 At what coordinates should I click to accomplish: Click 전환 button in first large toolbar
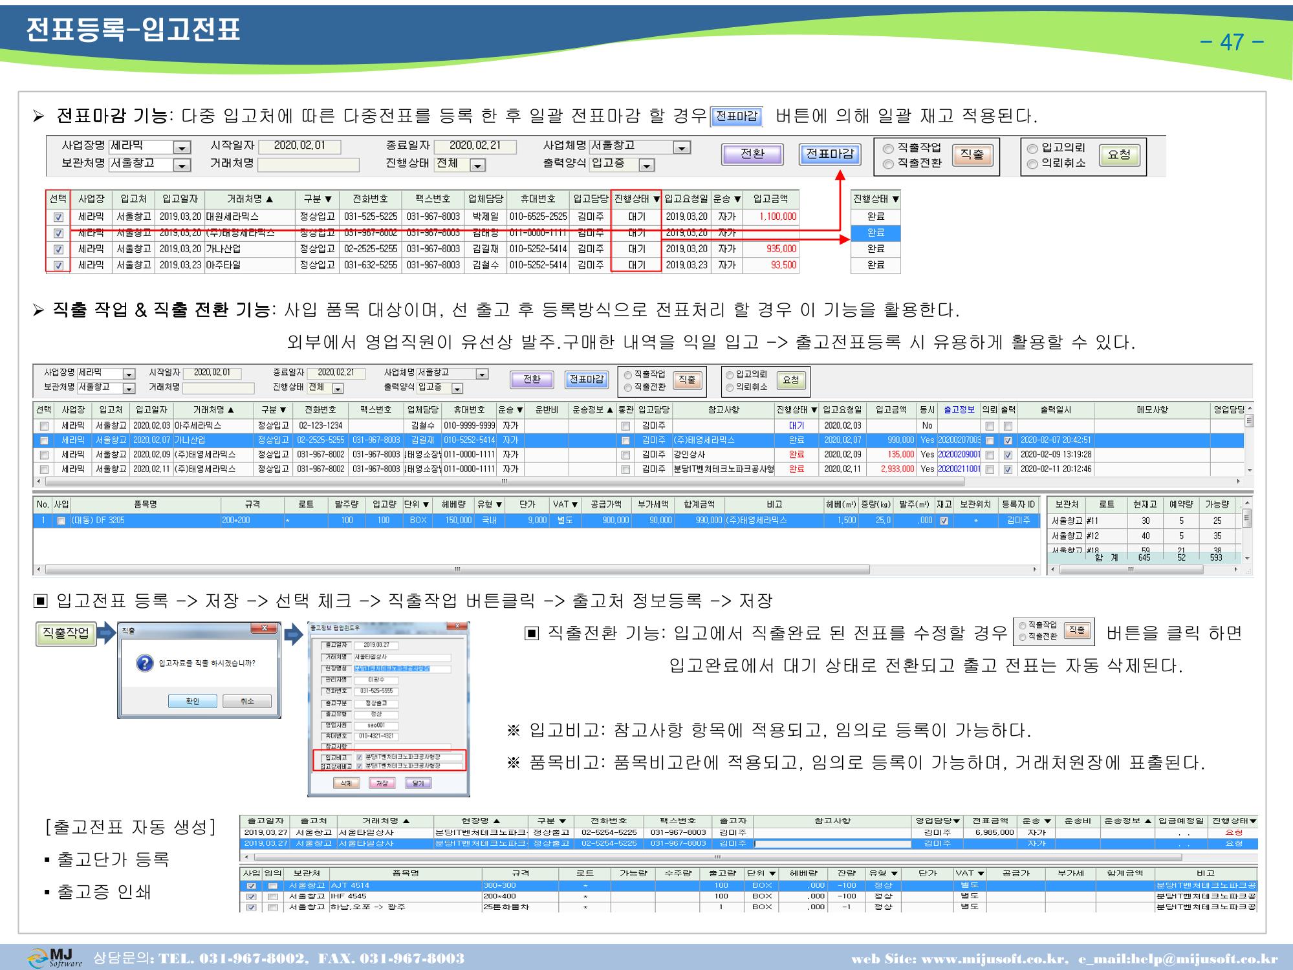point(752,155)
